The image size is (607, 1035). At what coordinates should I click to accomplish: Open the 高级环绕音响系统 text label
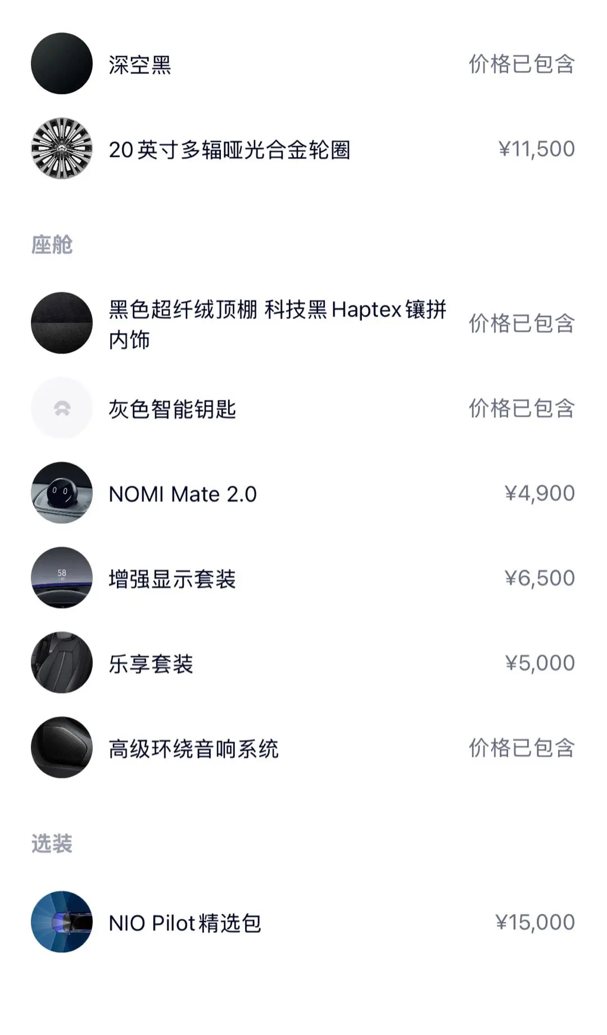193,749
